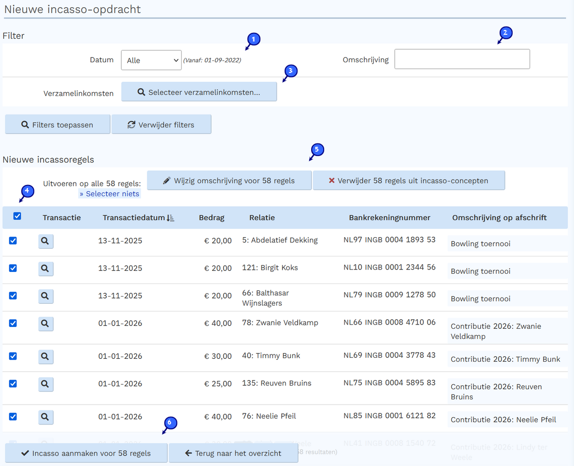Open Selecteer verzamelinkomsten selector
Image resolution: width=574 pixels, height=466 pixels.
pos(199,92)
